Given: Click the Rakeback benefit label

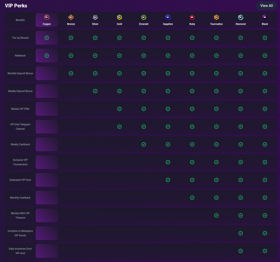Looking at the screenshot, I should point(20,56).
